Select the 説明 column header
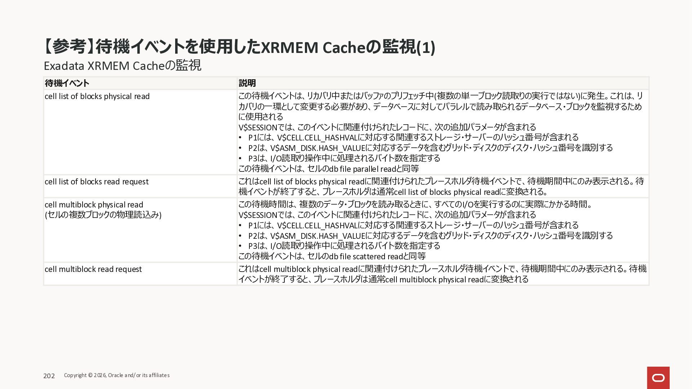The width and height of the screenshot is (692, 389). [x=247, y=83]
